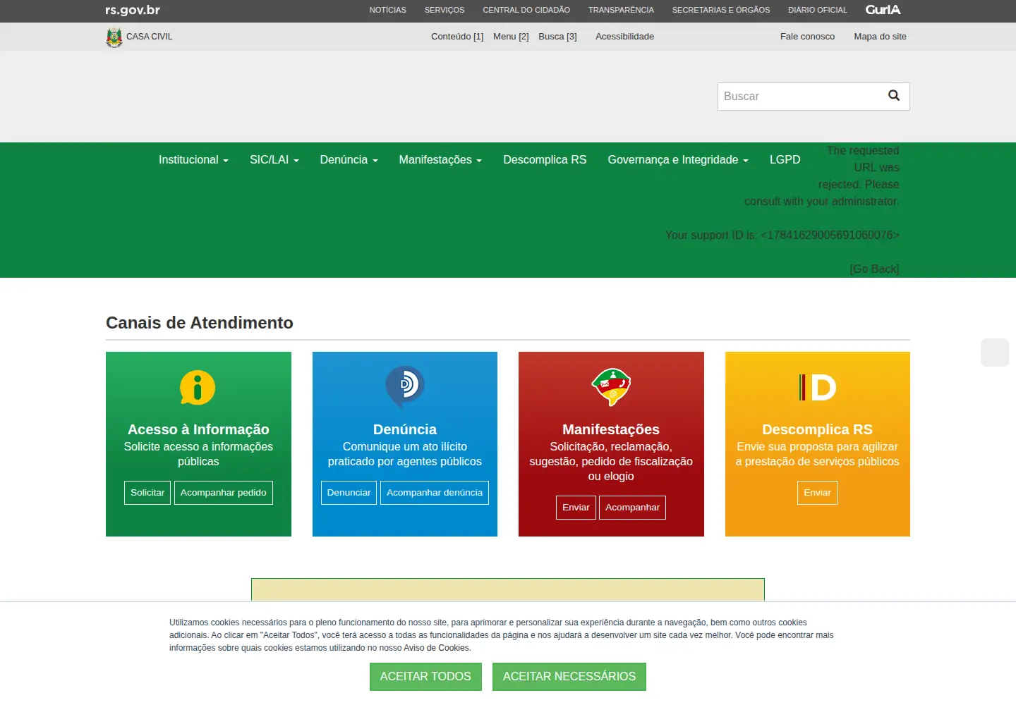
Task: Click the Solicitar button
Action: [147, 493]
